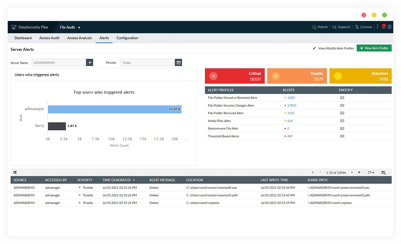The height and width of the screenshot is (244, 401).
Task: Click the Attention exclamation icon
Action: pos(338,76)
